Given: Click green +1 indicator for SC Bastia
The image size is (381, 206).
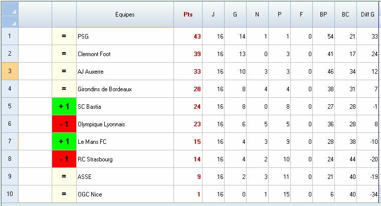Looking at the screenshot, I should pyautogui.click(x=64, y=107).
